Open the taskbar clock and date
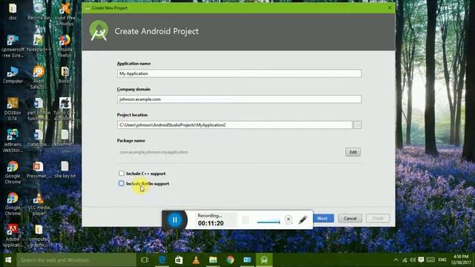 461,260
